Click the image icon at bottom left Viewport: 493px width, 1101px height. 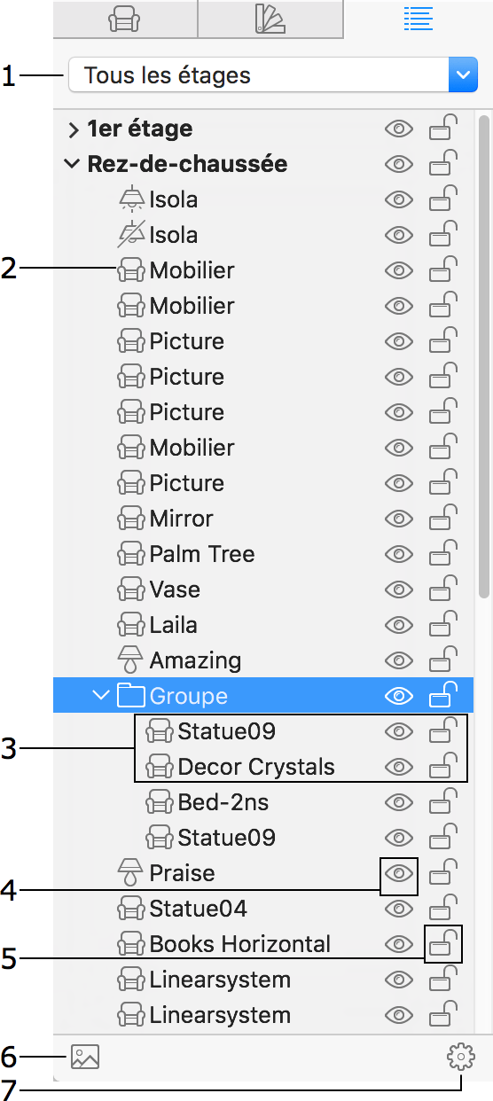(x=85, y=1057)
